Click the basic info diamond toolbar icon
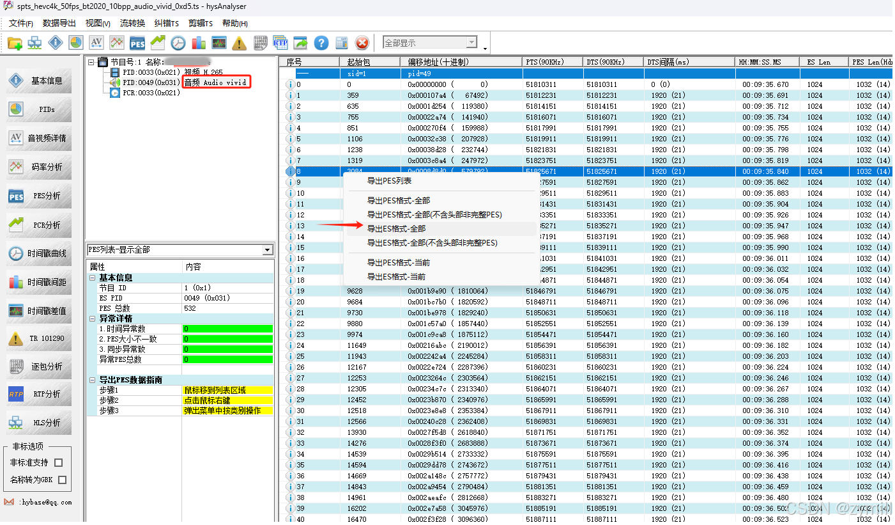895x525 pixels. pyautogui.click(x=56, y=43)
